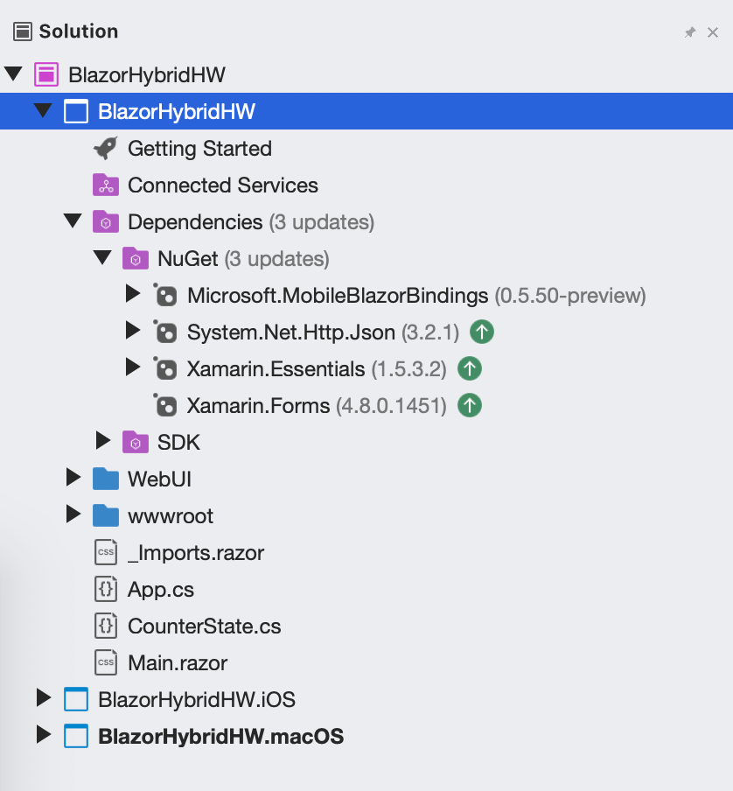The height and width of the screenshot is (791, 733).
Task: Collapse the Dependencies node
Action: pyautogui.click(x=73, y=221)
